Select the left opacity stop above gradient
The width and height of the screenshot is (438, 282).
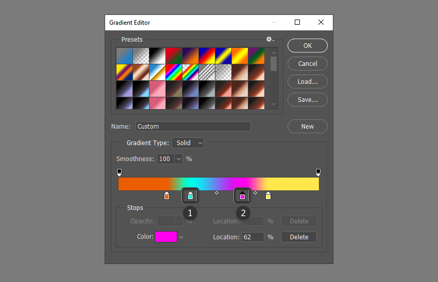pos(119,172)
